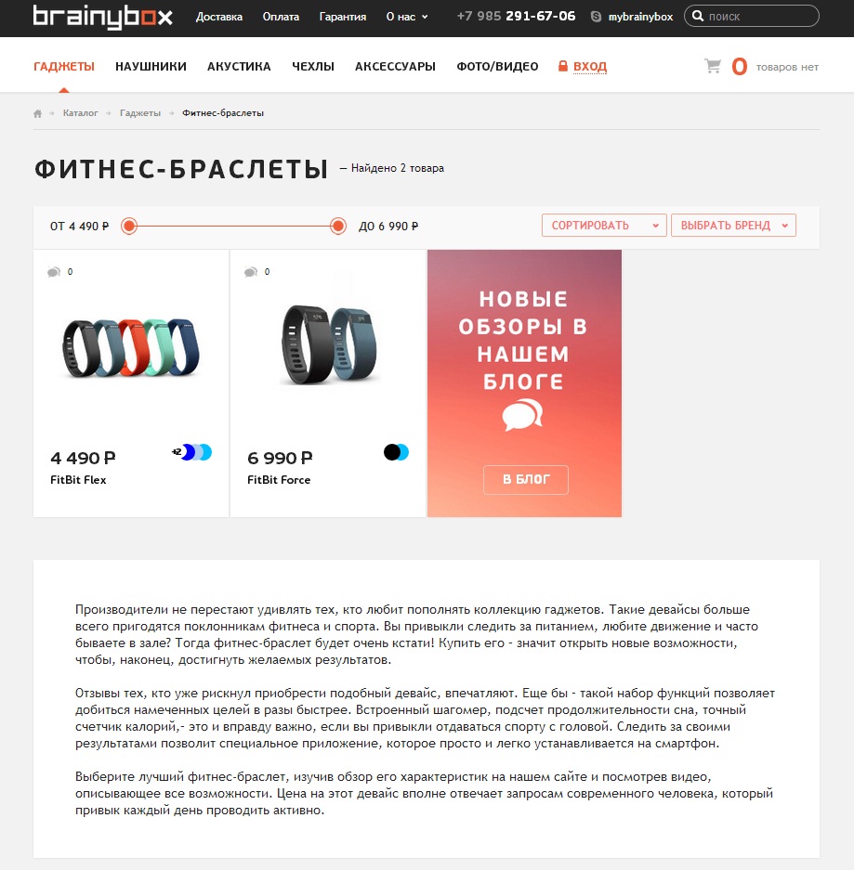Open the FitBit Force product thumbnail
This screenshot has height=870, width=854.
329,344
